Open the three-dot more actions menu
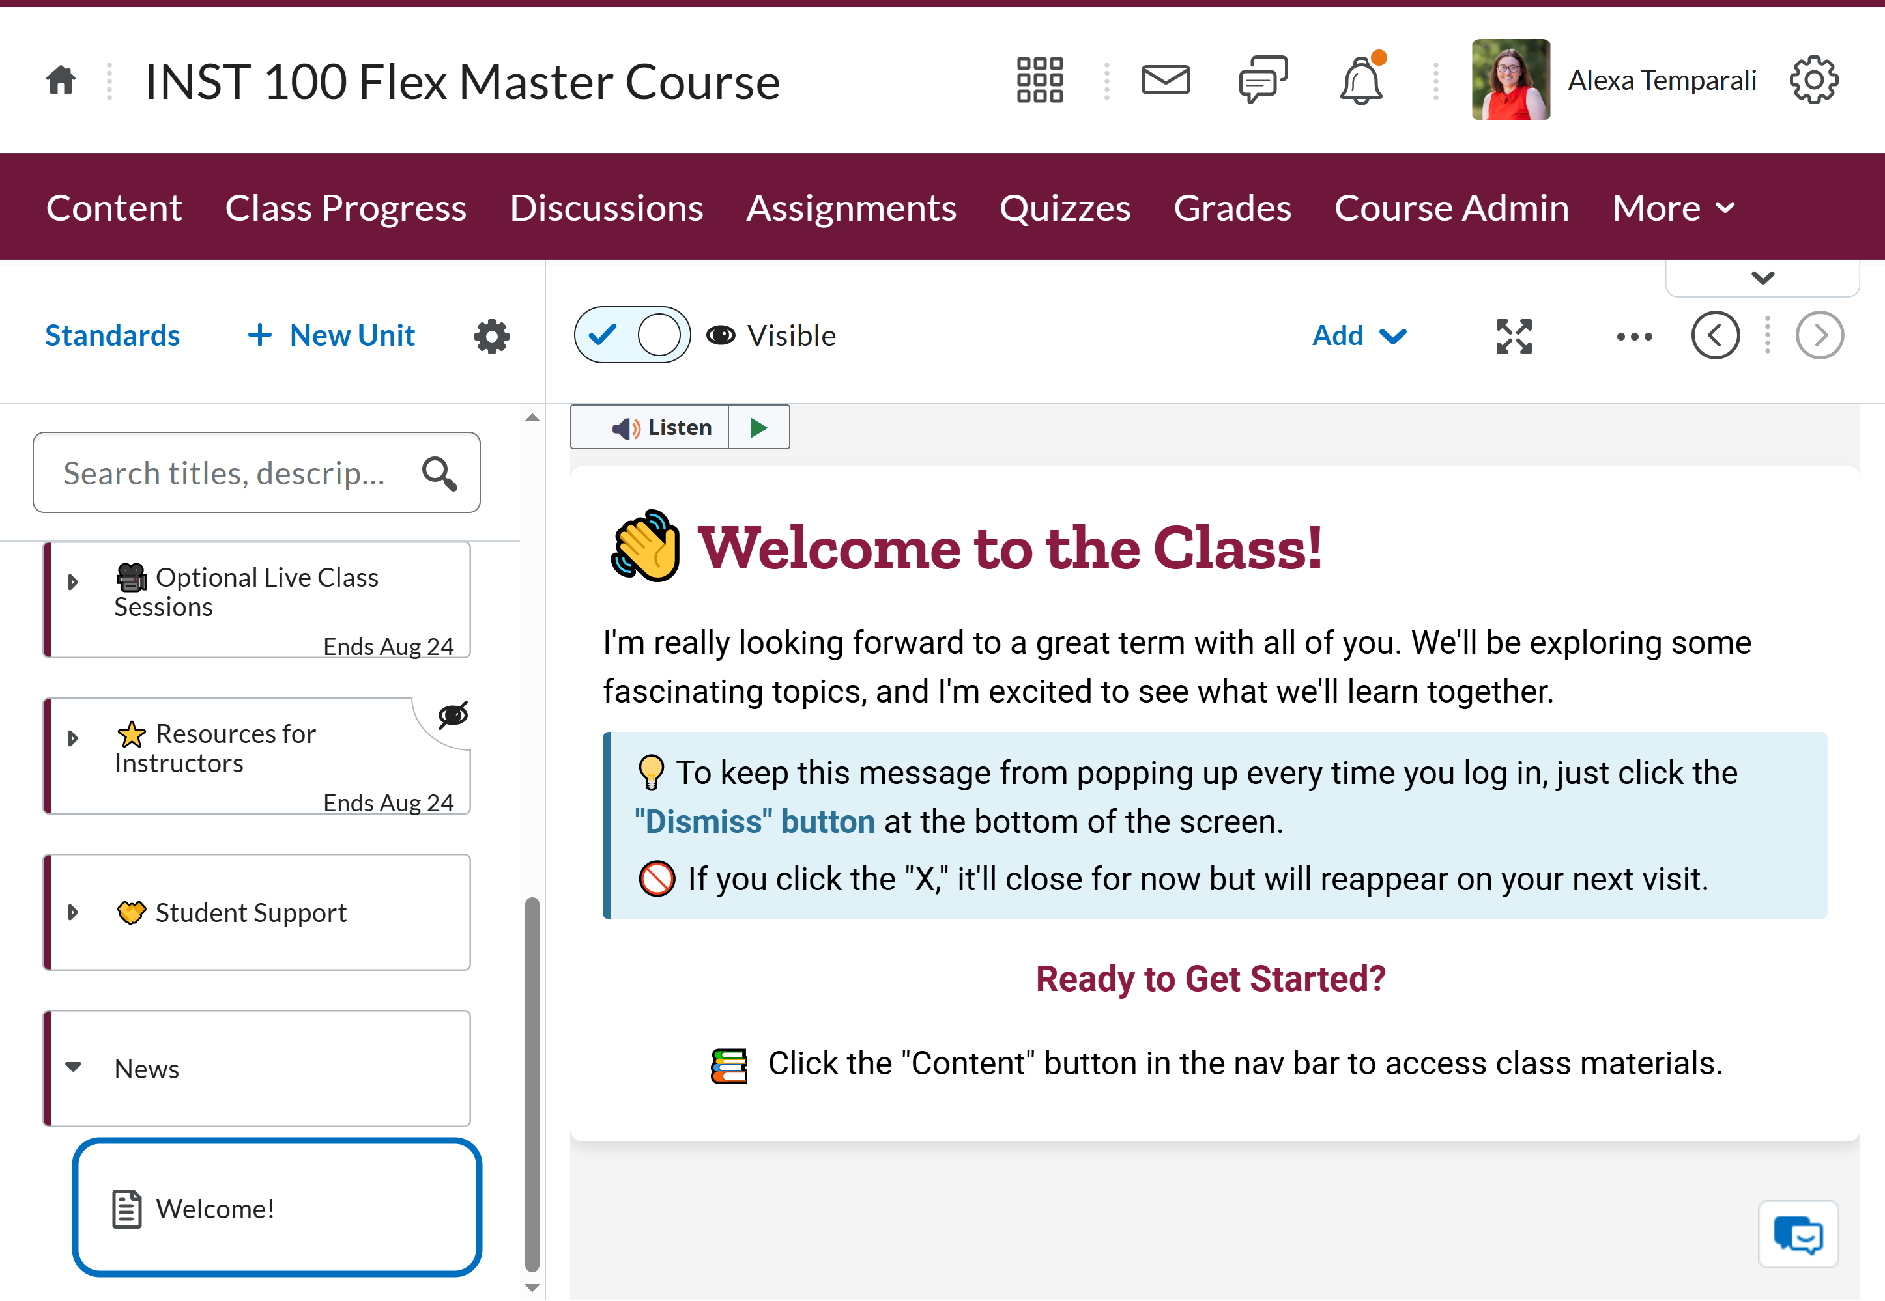 [x=1633, y=336]
